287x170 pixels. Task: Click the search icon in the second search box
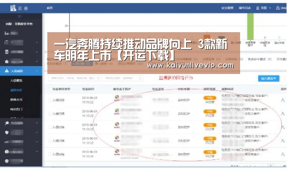click(x=140, y=78)
